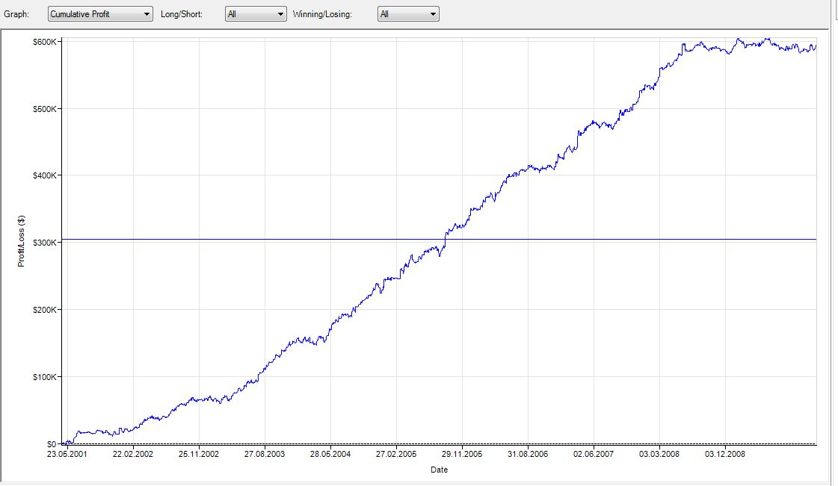This screenshot has height=486, width=838.
Task: Click the 02.06.2007 date axis label
Action: tap(594, 454)
